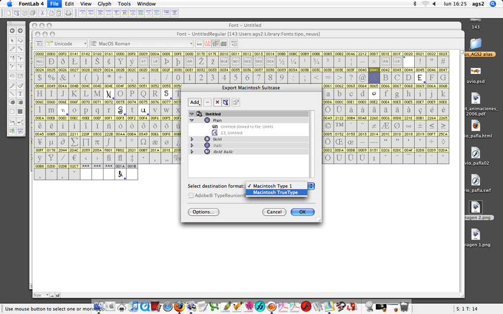Click the ABCD glyph view icon in font toolbar
503x314 pixels.
pyautogui.click(x=234, y=44)
